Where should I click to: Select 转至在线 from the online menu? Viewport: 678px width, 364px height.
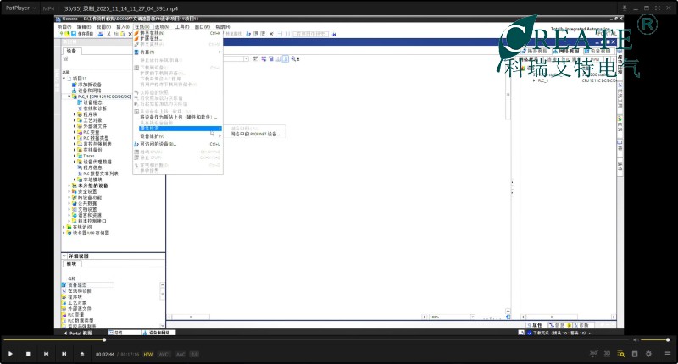coord(178,33)
